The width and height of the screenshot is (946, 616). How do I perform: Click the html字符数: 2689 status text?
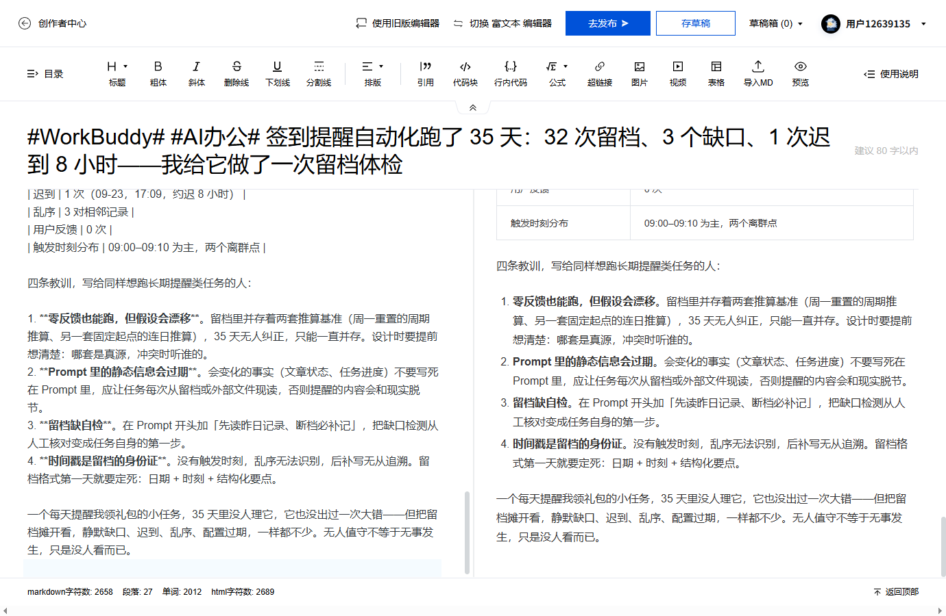click(243, 592)
